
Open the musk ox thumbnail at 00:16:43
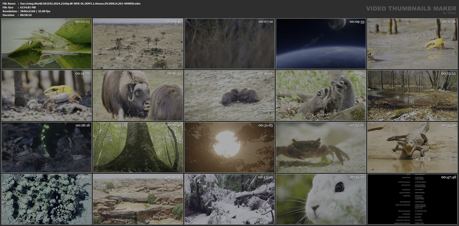click(x=138, y=95)
